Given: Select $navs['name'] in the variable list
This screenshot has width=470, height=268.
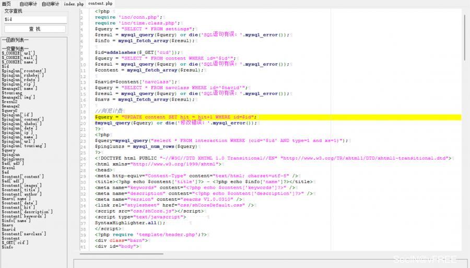Looking at the screenshot, I should coord(16,198).
